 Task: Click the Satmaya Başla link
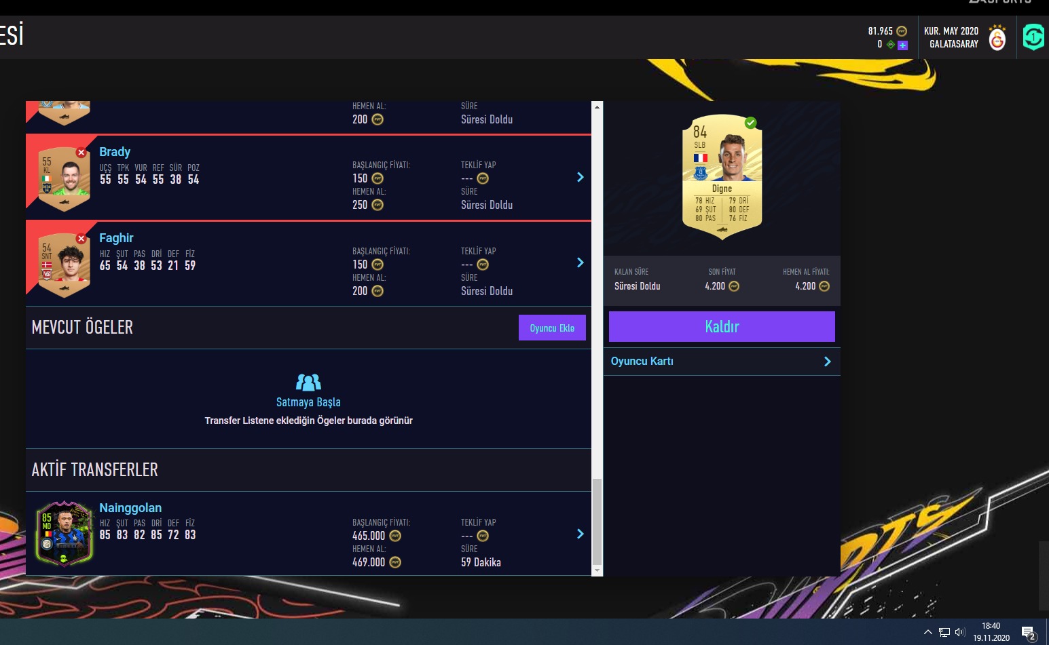[308, 402]
